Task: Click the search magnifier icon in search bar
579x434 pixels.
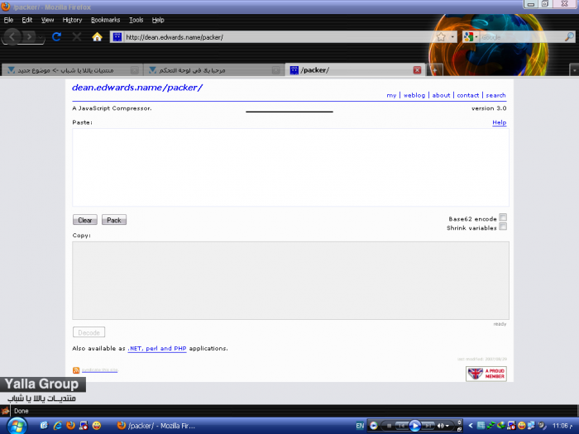Action: point(569,37)
